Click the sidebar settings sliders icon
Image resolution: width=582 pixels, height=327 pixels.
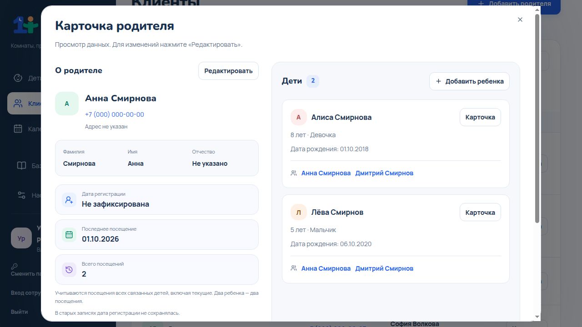click(x=21, y=195)
